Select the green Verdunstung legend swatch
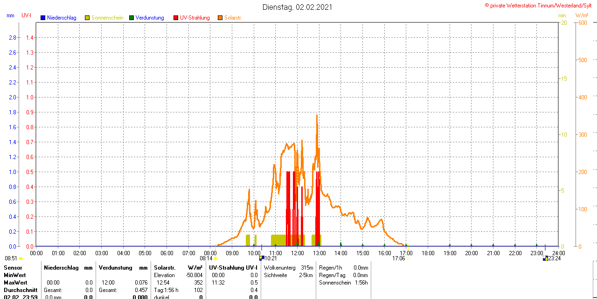597x299 pixels. (132, 18)
